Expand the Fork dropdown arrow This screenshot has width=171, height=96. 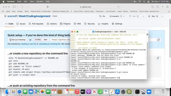143,16
